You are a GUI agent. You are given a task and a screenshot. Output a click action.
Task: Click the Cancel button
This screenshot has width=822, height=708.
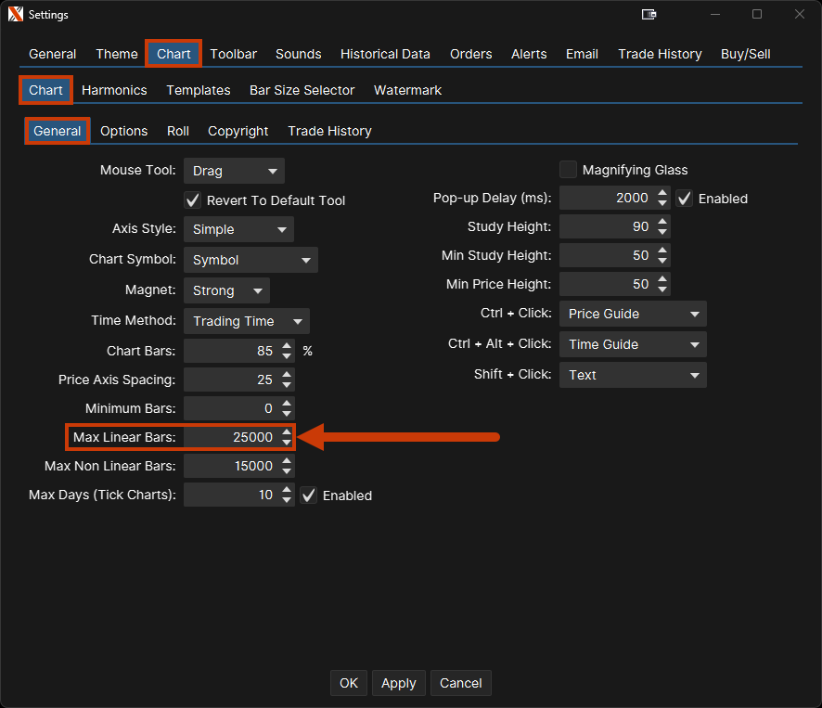click(x=460, y=683)
